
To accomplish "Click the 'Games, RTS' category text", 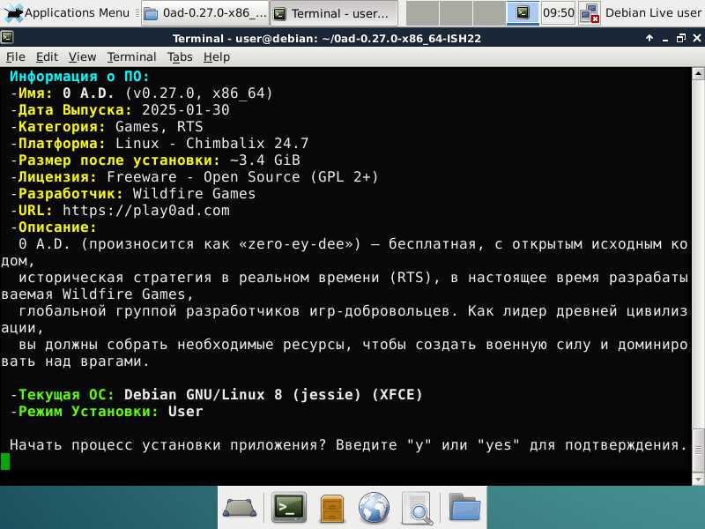I will [160, 126].
